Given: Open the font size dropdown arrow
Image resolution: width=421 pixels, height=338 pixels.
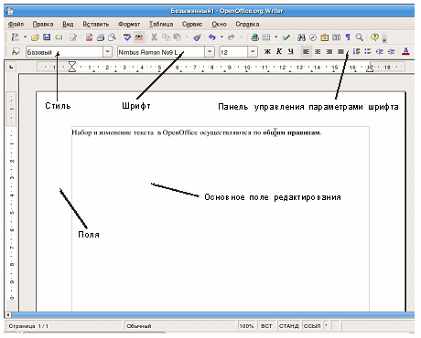Looking at the screenshot, I should [x=253, y=52].
